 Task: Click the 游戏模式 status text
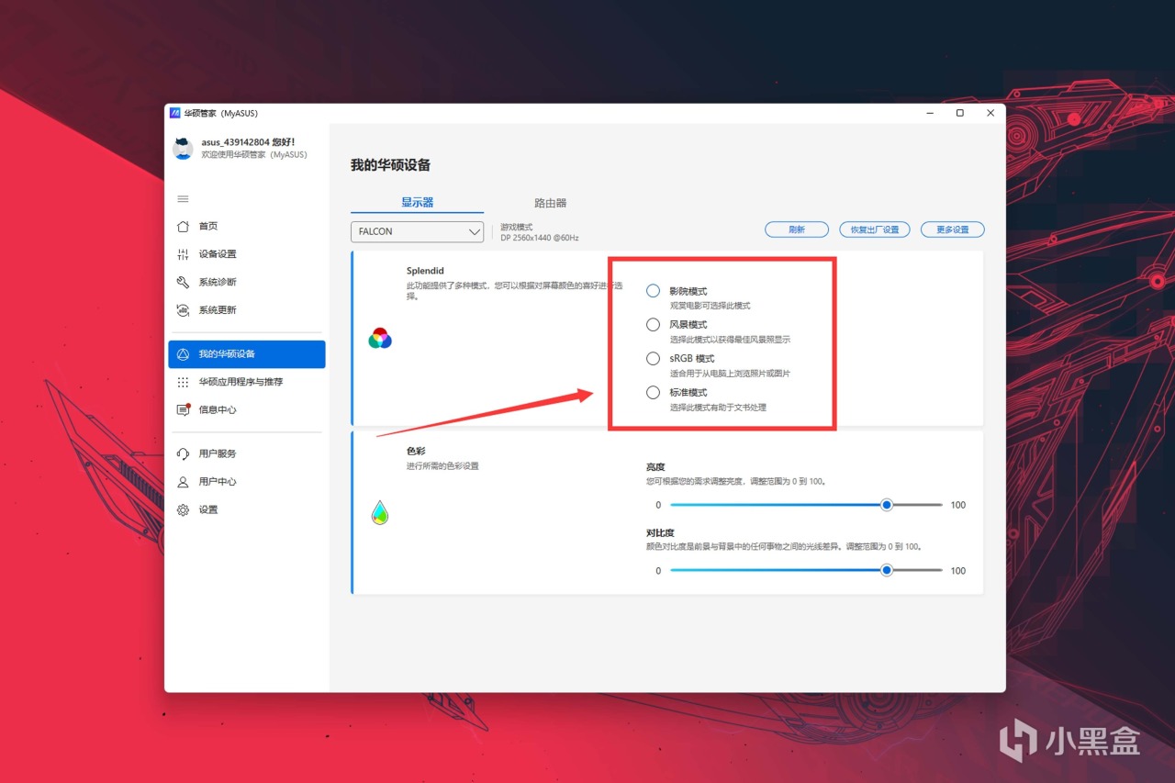[517, 227]
